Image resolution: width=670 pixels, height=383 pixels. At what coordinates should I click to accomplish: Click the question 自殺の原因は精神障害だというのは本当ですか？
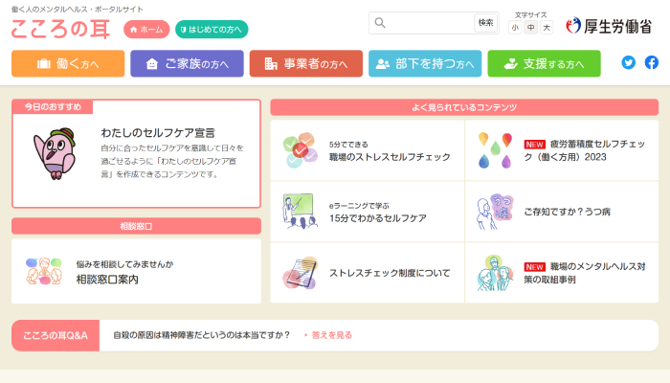202,335
